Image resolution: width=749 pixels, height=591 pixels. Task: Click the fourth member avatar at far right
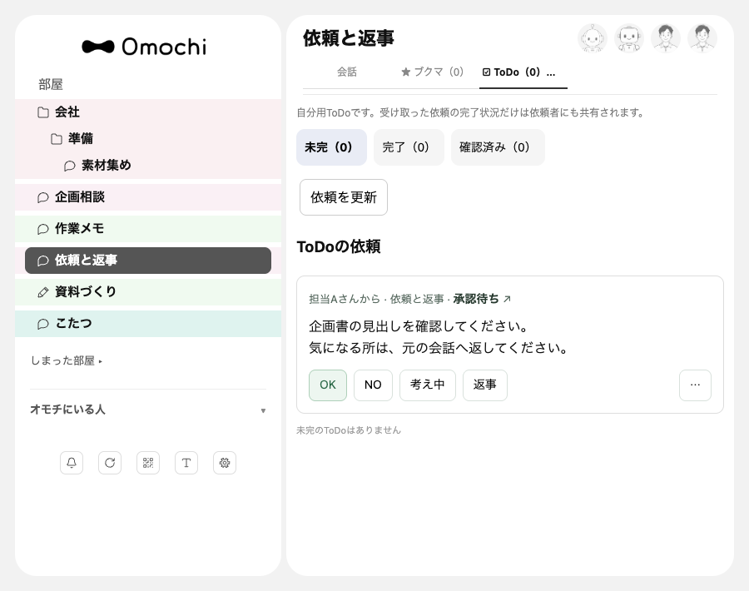click(x=702, y=38)
